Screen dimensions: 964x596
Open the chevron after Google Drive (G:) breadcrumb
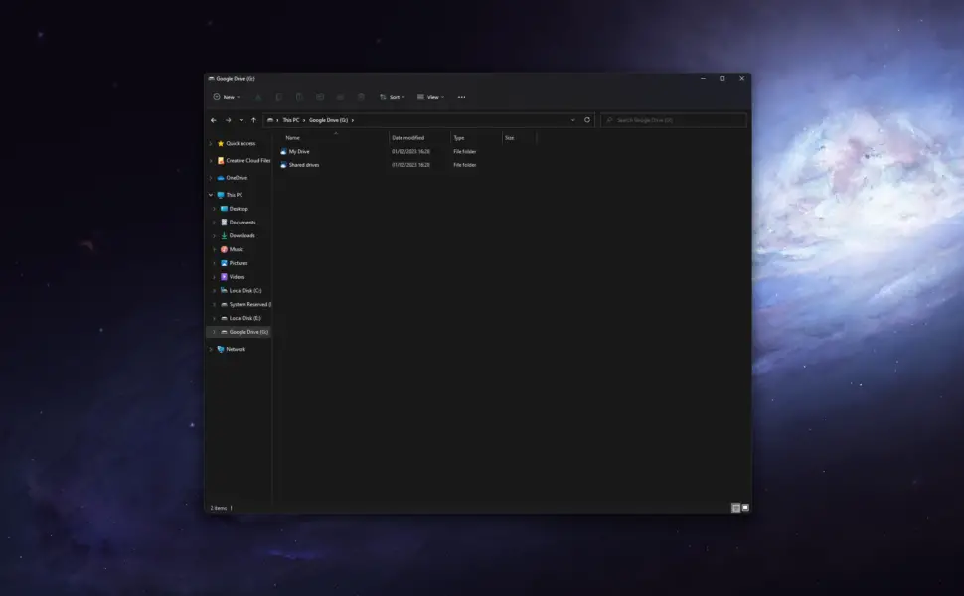(x=352, y=120)
